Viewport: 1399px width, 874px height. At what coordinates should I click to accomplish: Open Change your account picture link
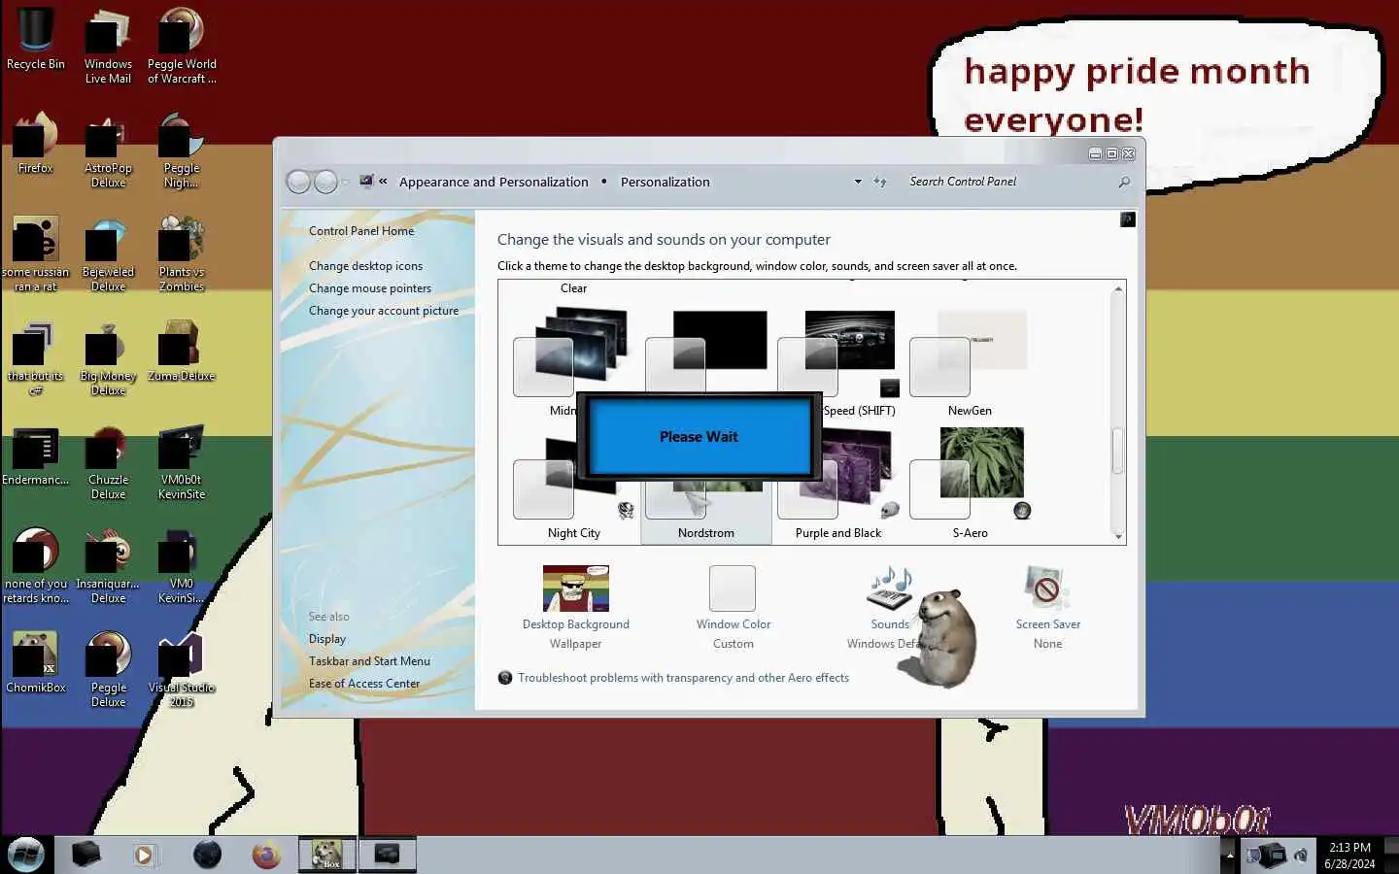pyautogui.click(x=384, y=311)
